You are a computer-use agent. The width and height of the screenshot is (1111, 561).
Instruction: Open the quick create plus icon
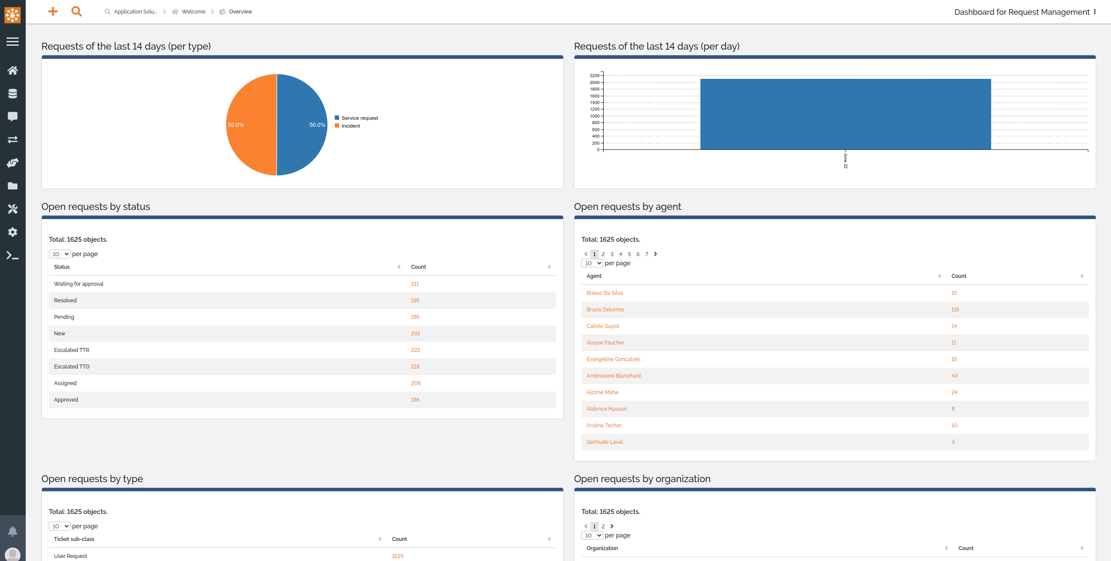pyautogui.click(x=52, y=11)
